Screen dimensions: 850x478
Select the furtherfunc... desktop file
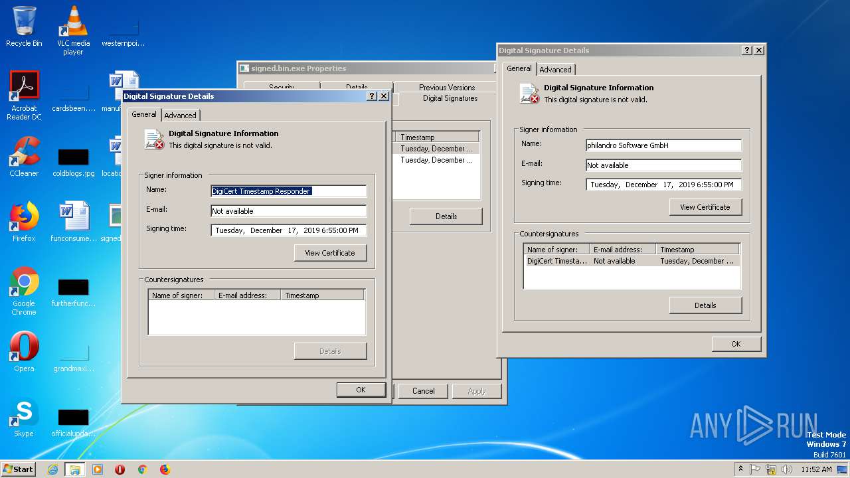73,291
